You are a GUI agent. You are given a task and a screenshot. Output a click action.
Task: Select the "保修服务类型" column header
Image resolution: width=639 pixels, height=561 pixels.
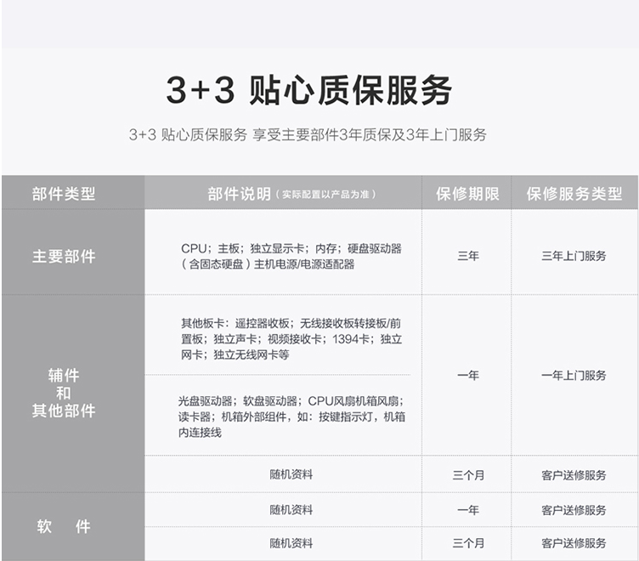click(574, 194)
